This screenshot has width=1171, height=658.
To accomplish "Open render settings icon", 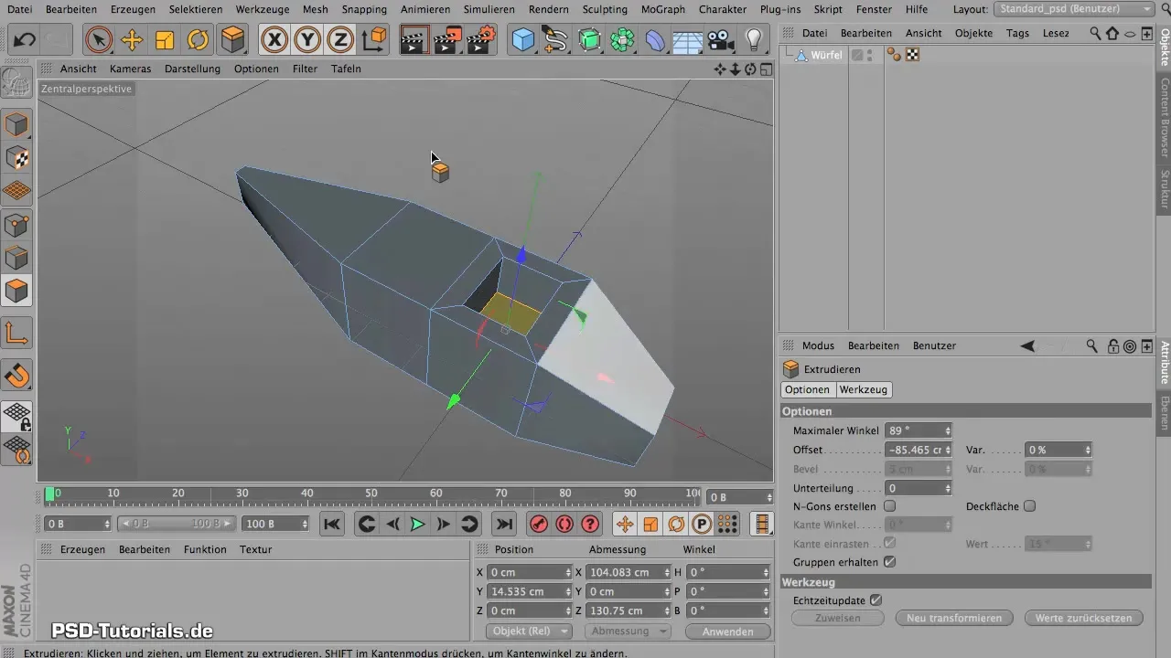I will pos(480,40).
